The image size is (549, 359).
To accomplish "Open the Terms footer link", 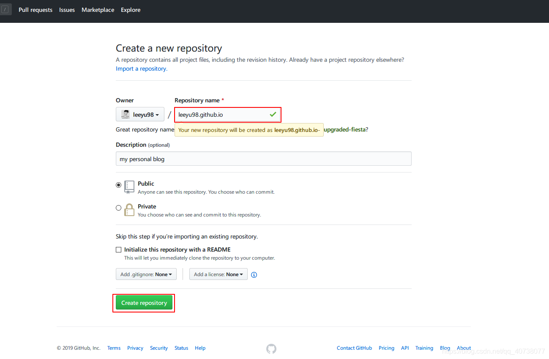I will (x=114, y=348).
